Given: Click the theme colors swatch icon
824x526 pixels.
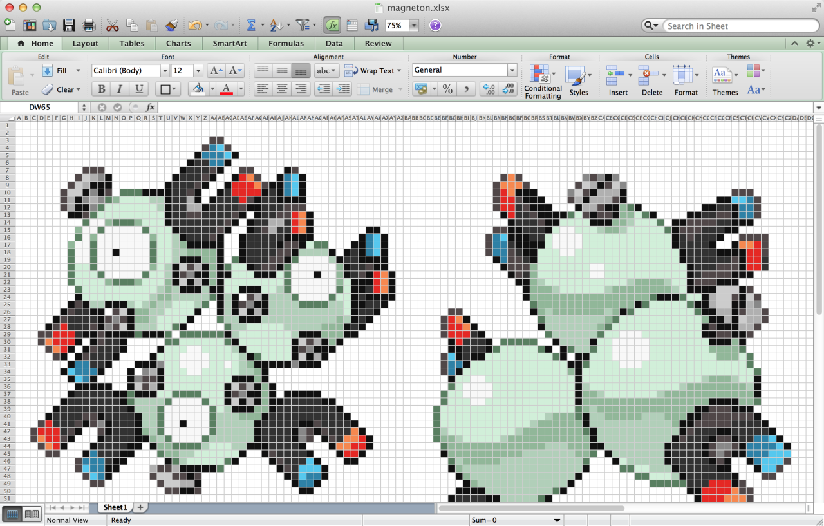Looking at the screenshot, I should (x=754, y=70).
